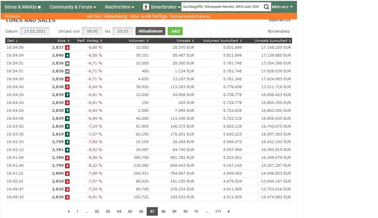Click gray sideways arrow in first 16:54:51 row

(67, 63)
